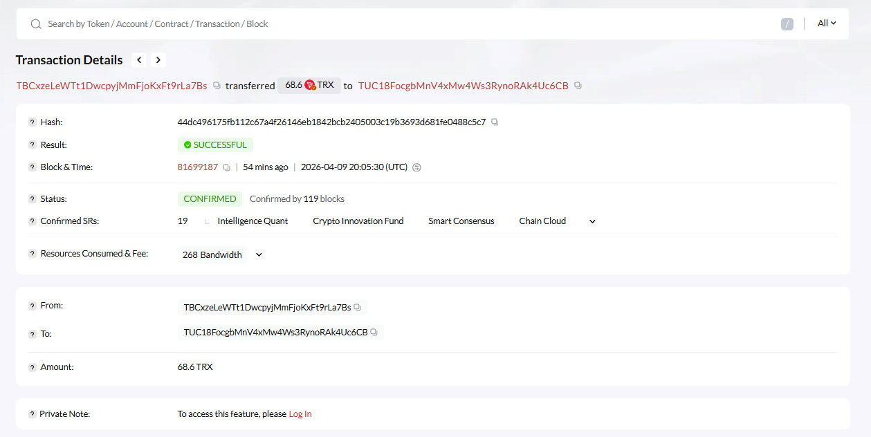Image resolution: width=871 pixels, height=437 pixels.
Task: Copy the recipient address in header
Action: [x=578, y=86]
